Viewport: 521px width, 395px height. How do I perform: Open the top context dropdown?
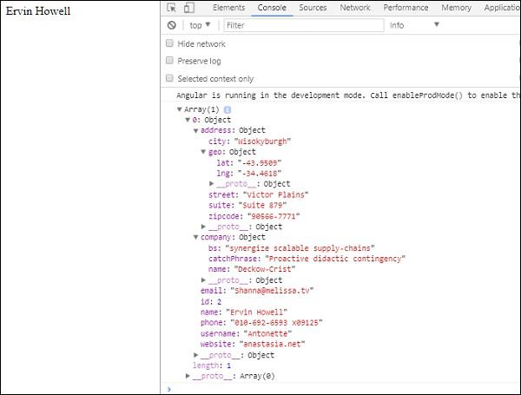200,25
